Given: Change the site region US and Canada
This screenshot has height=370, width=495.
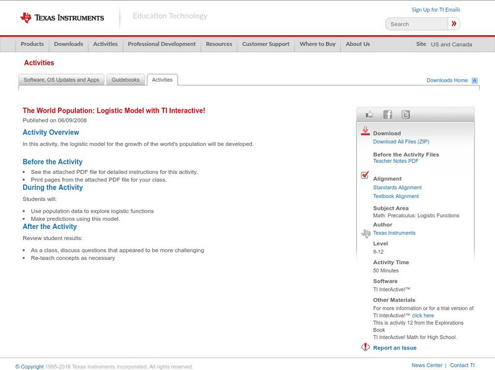Looking at the screenshot, I should pyautogui.click(x=452, y=45).
